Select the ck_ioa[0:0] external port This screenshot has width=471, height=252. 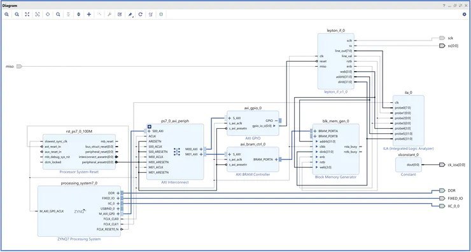[x=442, y=165]
